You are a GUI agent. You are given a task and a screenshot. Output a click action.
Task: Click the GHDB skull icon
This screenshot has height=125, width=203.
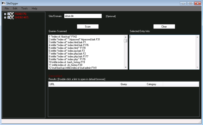point(12,17)
